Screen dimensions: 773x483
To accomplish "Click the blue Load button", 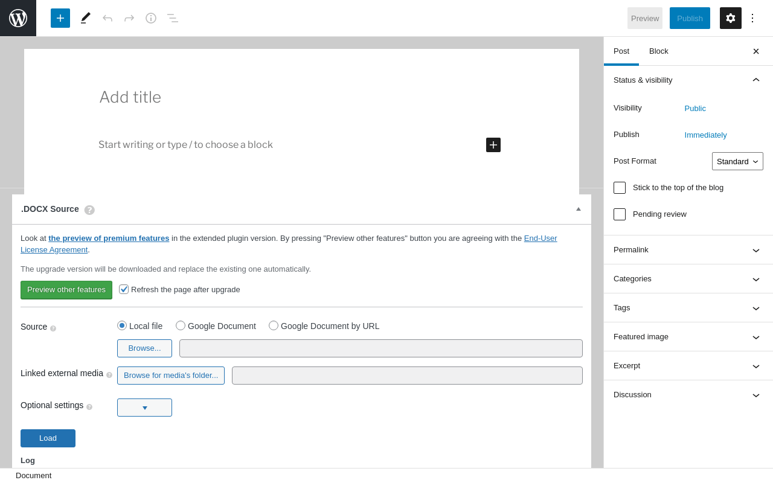I will pos(48,438).
